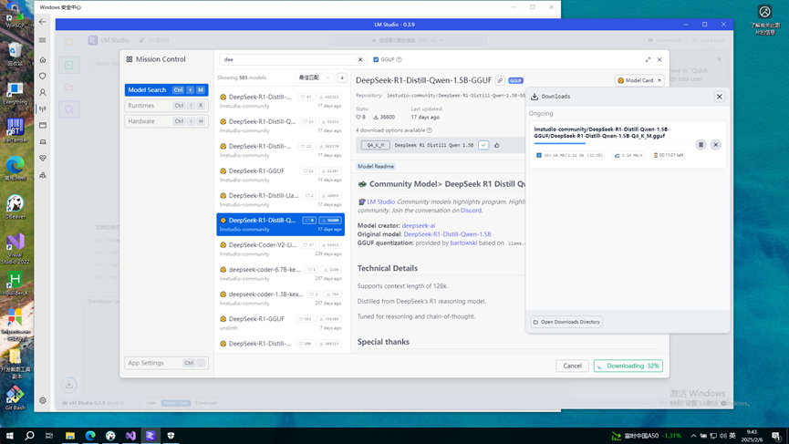The width and height of the screenshot is (789, 444).
Task: Select DeepSeek-R1-GGUF by unsloth in list
Action: (280, 323)
